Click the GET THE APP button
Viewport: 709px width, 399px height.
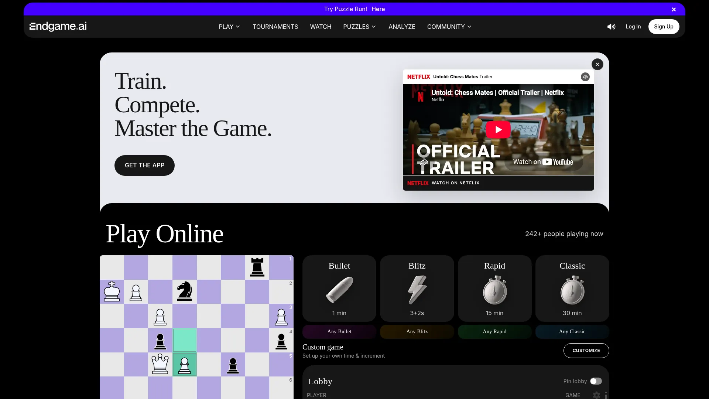[x=144, y=166]
